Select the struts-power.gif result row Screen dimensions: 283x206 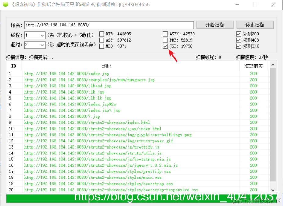pos(138,141)
